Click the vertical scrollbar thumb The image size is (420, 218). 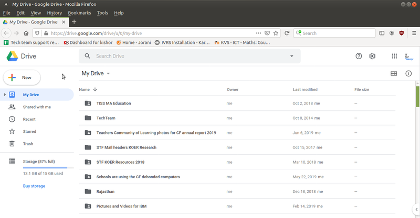[x=417, y=97]
